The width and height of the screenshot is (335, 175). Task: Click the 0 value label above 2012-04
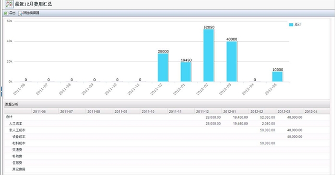[255, 80]
